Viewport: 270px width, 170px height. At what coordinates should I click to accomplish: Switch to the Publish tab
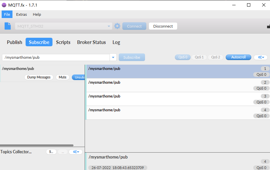[x=14, y=42]
